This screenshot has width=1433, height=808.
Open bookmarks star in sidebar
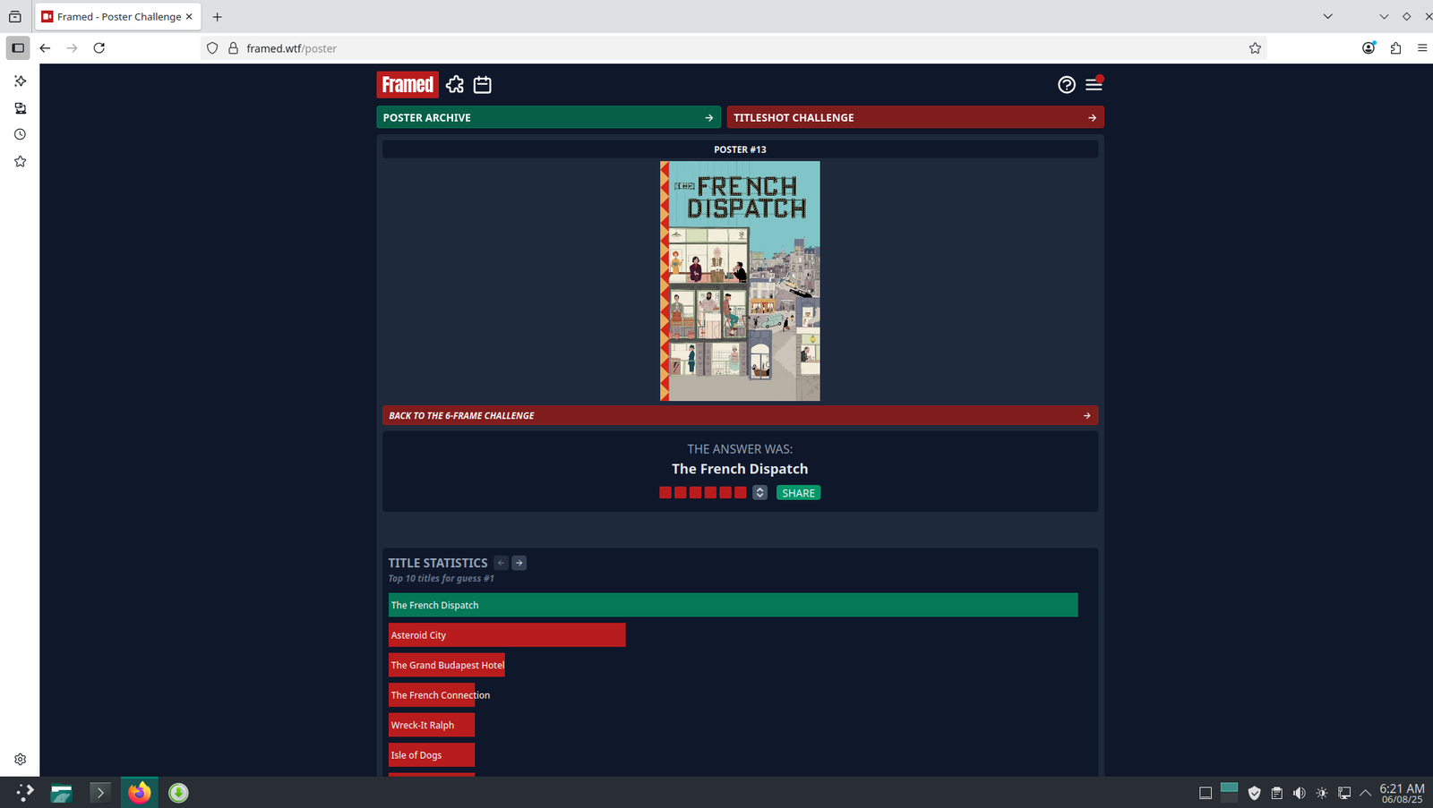coord(20,161)
